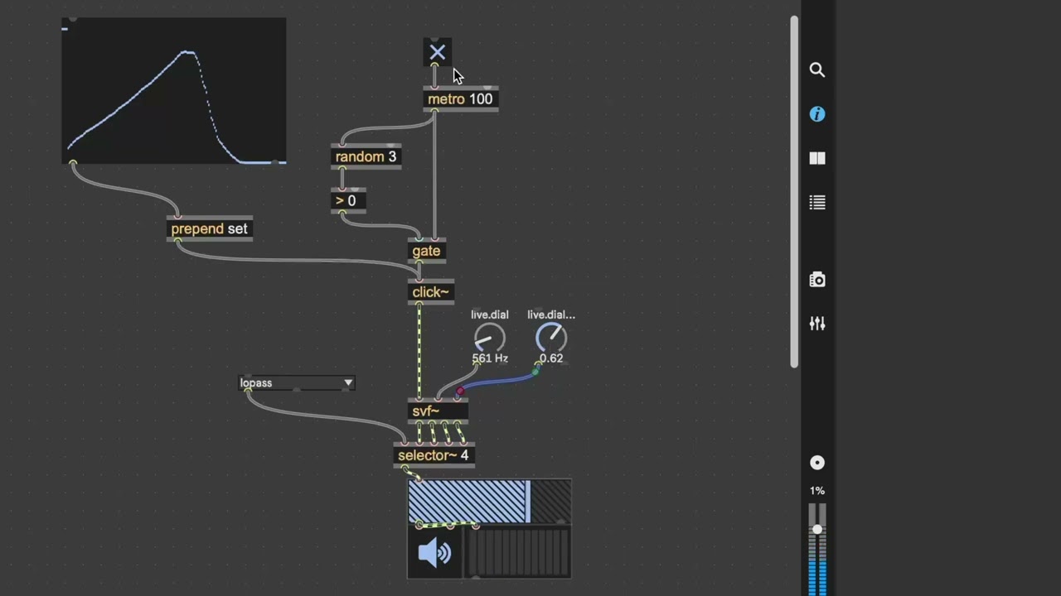Click the circular record icon above 1%

click(817, 463)
